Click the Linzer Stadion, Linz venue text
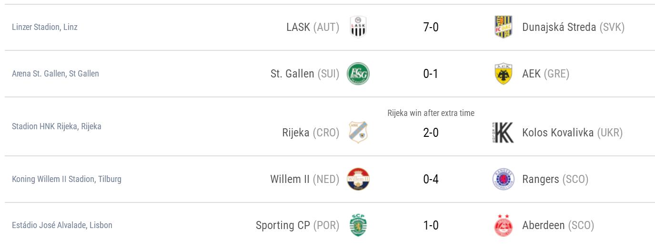The height and width of the screenshot is (249, 655). click(x=45, y=27)
